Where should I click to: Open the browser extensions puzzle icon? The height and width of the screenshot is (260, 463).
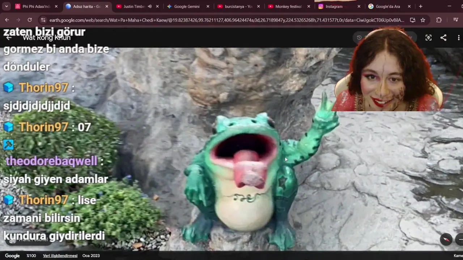coord(439,20)
